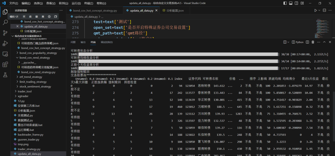Click the VS Code logo icon
The image size is (335, 156).
point(4,3)
